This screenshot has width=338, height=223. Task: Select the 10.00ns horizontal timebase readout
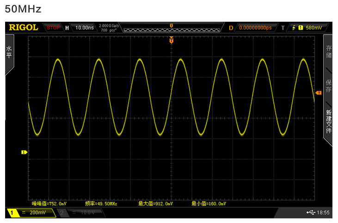pyautogui.click(x=84, y=28)
